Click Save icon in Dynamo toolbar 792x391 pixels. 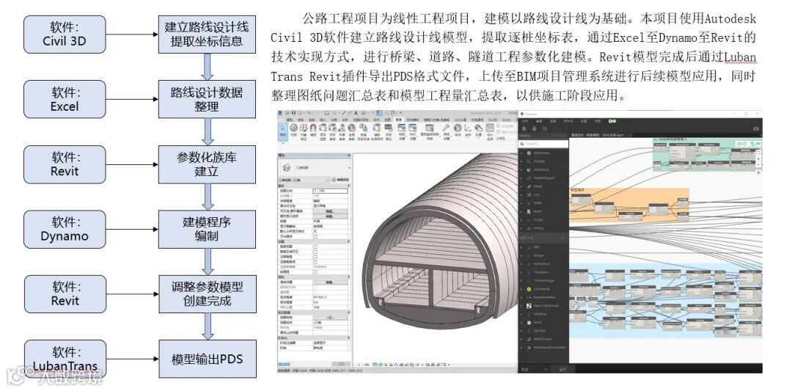pos(544,128)
